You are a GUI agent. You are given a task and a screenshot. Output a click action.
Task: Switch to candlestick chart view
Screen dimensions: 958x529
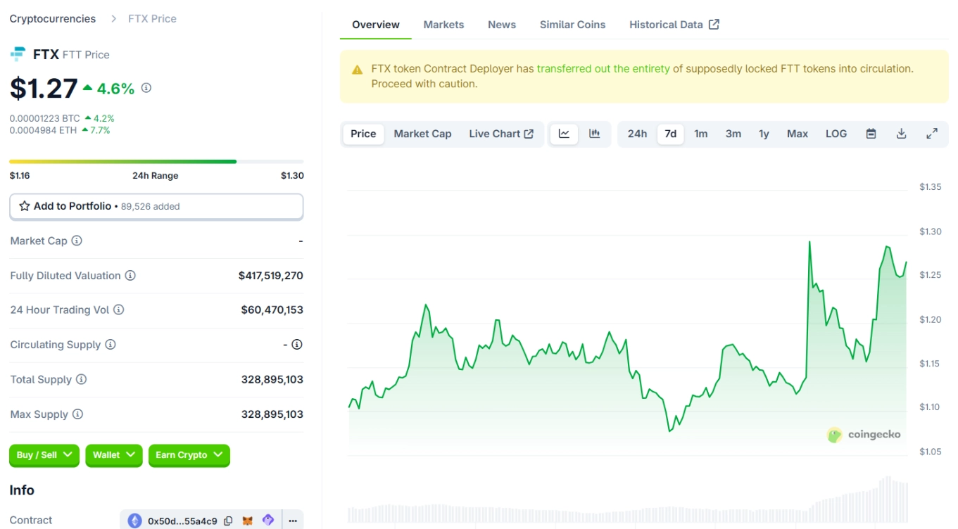pos(594,134)
